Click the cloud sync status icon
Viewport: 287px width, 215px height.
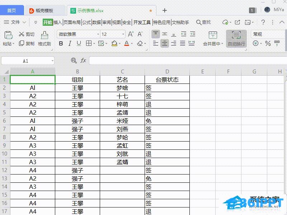(x=225, y=22)
